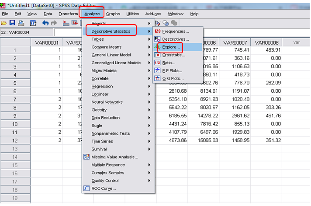The height and width of the screenshot is (206, 311).
Task: Open Q-Q Plots from the submenu
Action: point(173,78)
